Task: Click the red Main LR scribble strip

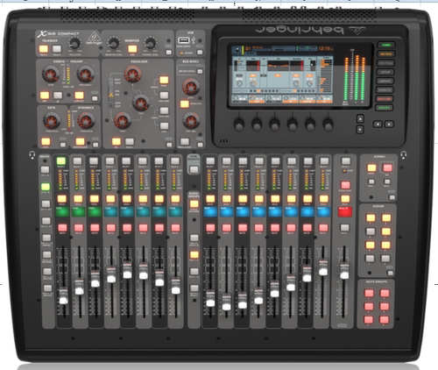Action: (x=345, y=212)
